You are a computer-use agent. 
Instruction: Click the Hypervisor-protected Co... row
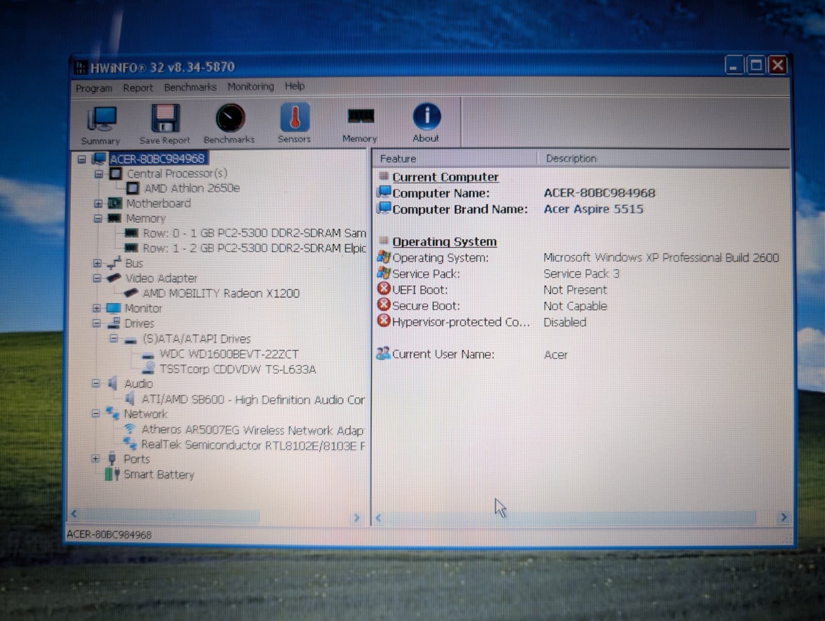pyautogui.click(x=460, y=322)
